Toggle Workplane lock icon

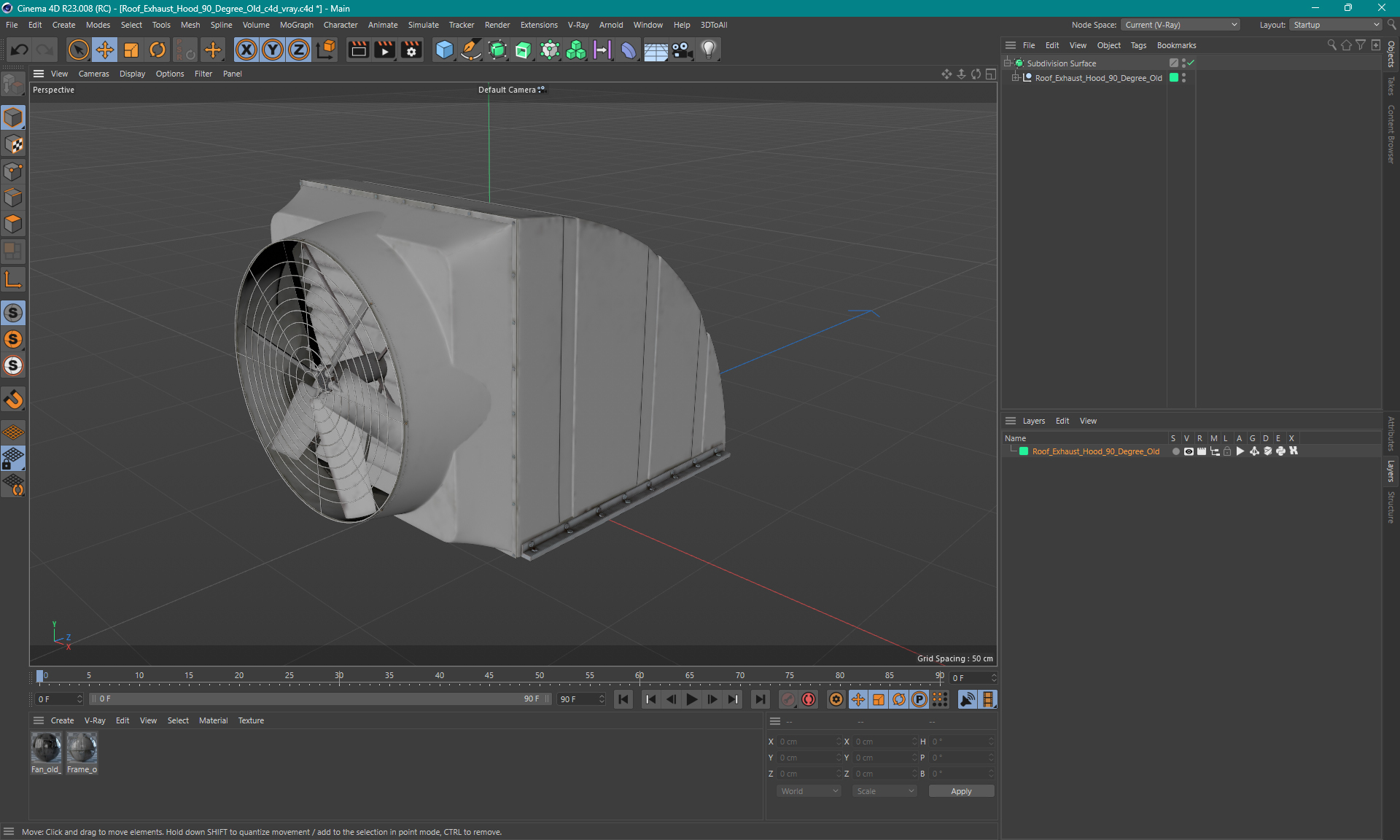13,459
